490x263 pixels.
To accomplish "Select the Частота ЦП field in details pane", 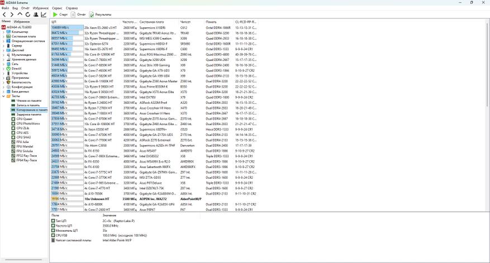I will point(64,226).
